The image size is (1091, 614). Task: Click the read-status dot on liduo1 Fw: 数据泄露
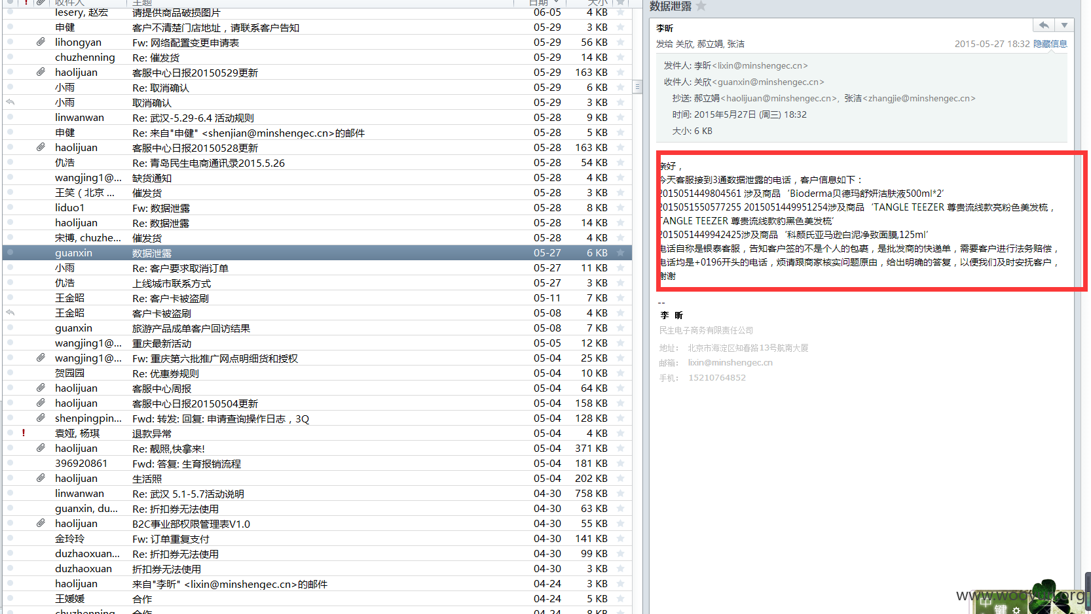click(10, 207)
